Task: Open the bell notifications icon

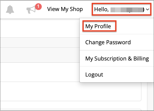Action: tap(10, 9)
